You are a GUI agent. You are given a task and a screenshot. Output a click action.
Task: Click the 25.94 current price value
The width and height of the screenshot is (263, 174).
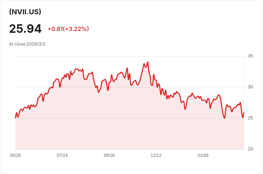pyautogui.click(x=25, y=29)
